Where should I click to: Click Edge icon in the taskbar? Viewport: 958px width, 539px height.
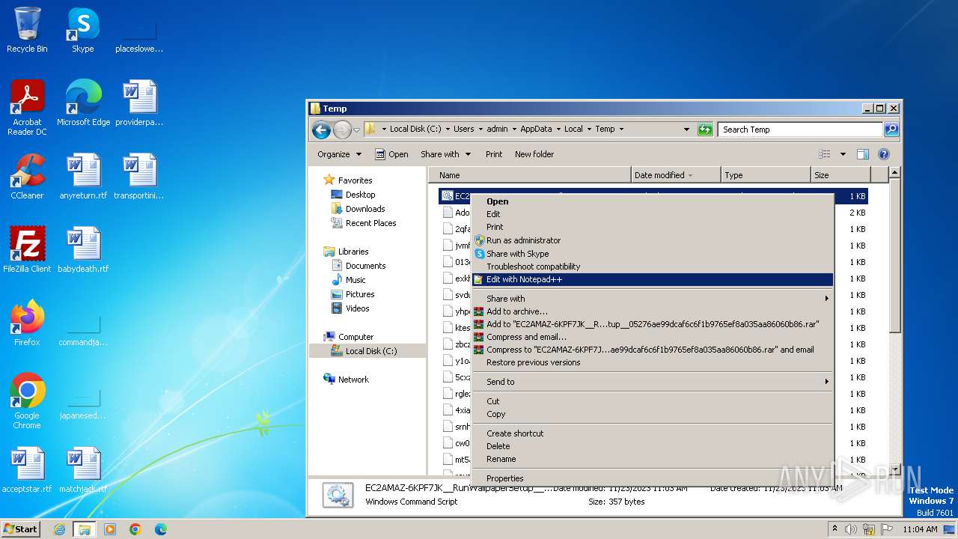[161, 529]
